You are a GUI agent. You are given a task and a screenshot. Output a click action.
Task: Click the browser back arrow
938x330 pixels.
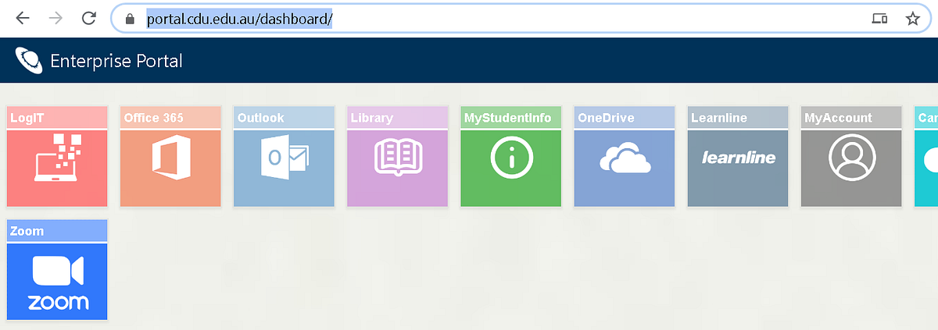pos(22,19)
